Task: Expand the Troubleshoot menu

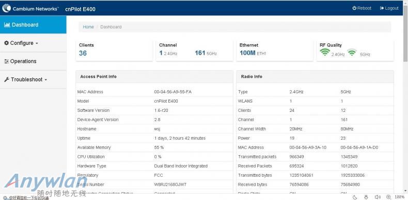Action: 33,79
